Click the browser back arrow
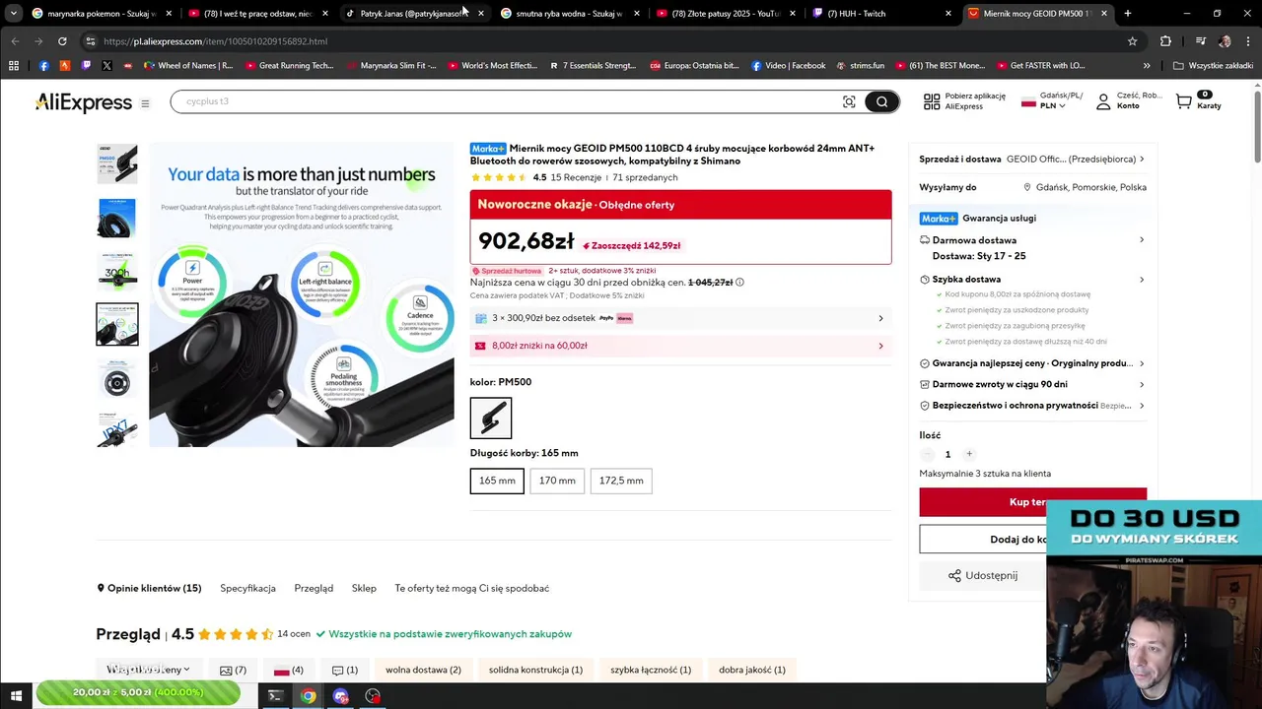Image resolution: width=1262 pixels, height=709 pixels. coord(15,41)
